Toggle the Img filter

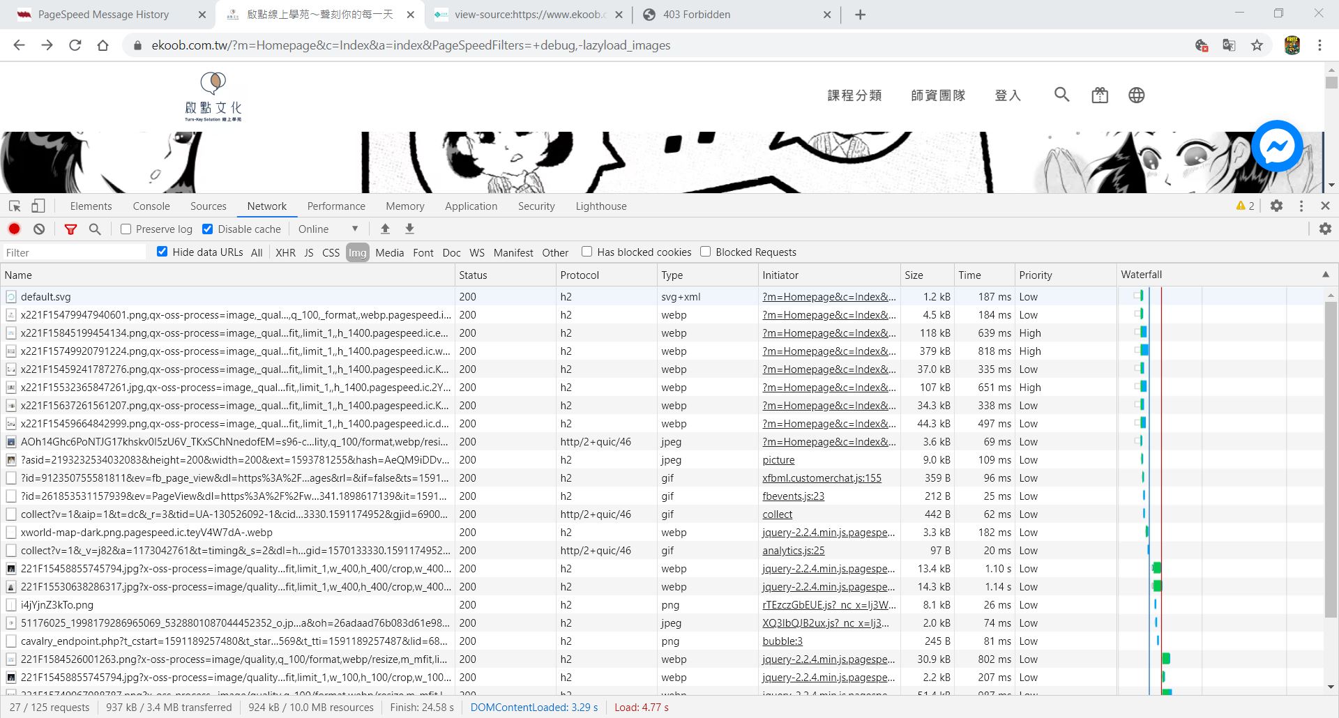[357, 252]
